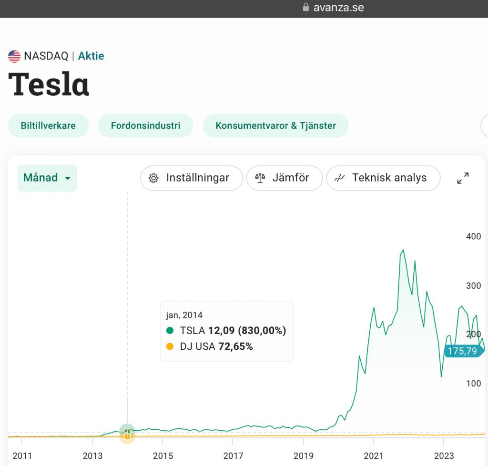Screen dimensions: 488x466
Task: Open the Månad period dropdown
Action: [47, 178]
